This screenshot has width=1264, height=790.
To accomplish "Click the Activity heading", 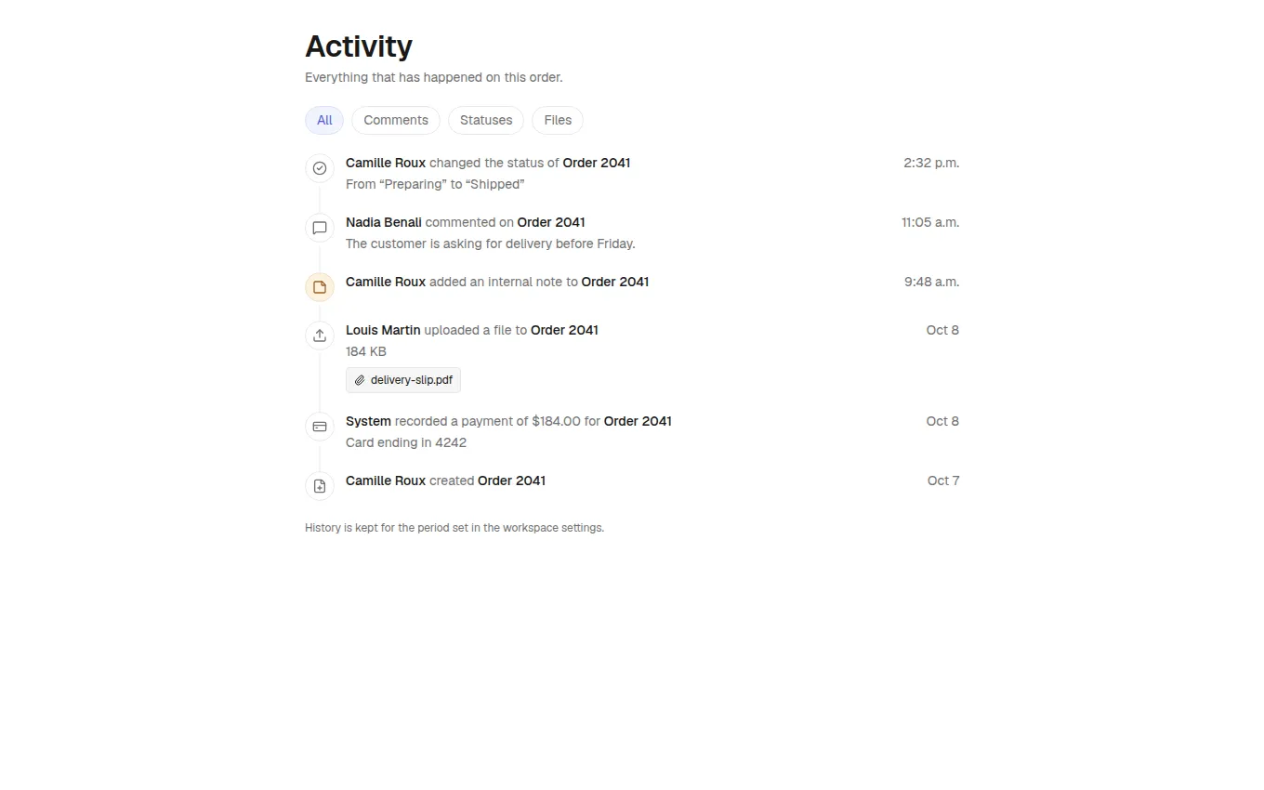I will tap(359, 46).
